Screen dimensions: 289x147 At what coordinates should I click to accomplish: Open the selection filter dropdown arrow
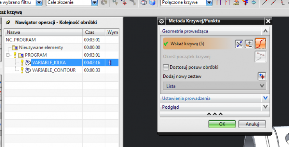[x=39, y=3]
